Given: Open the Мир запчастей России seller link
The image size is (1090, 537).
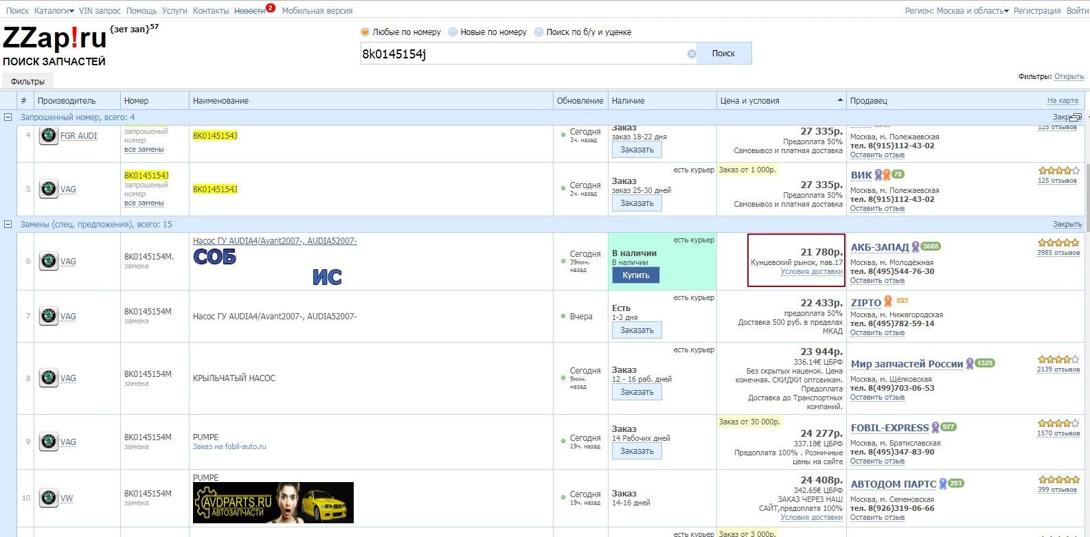Looking at the screenshot, I should (907, 364).
